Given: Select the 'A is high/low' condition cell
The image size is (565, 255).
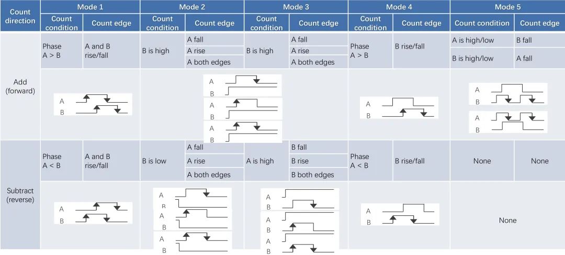Looking at the screenshot, I should pos(482,41).
